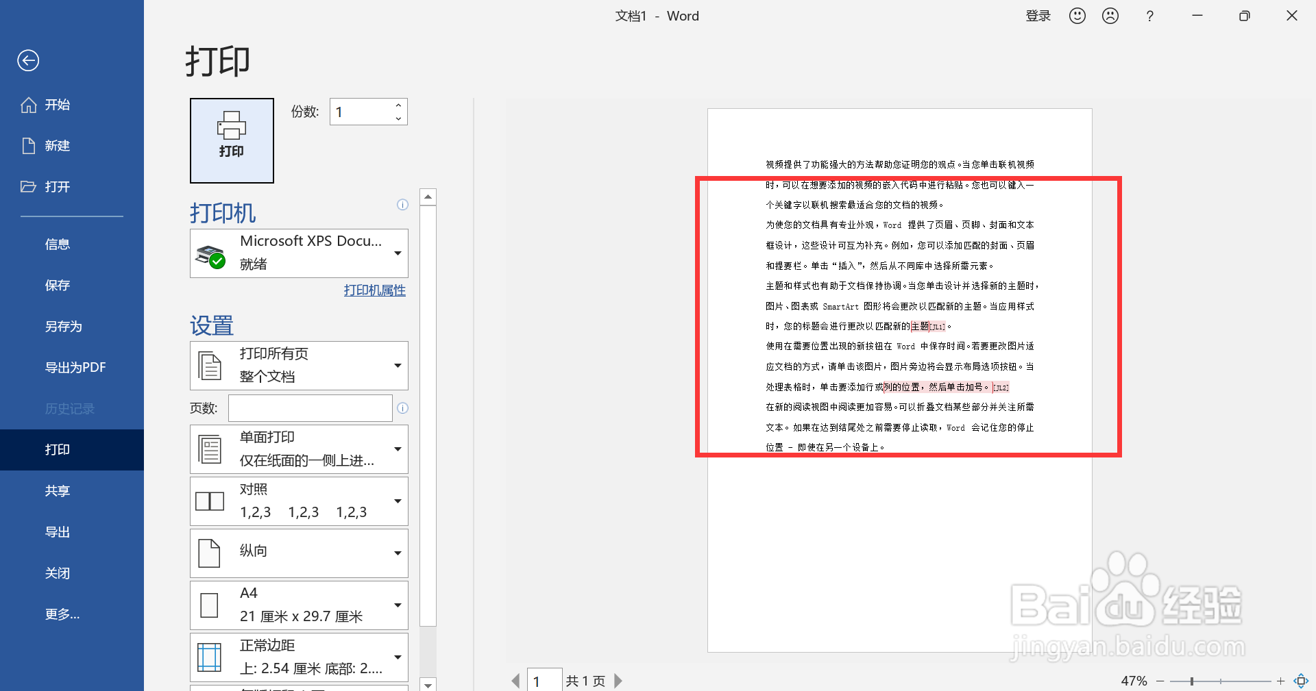Viewport: 1316px width, 691px height.
Task: Open the A4 paper size dropdown
Action: click(x=299, y=605)
